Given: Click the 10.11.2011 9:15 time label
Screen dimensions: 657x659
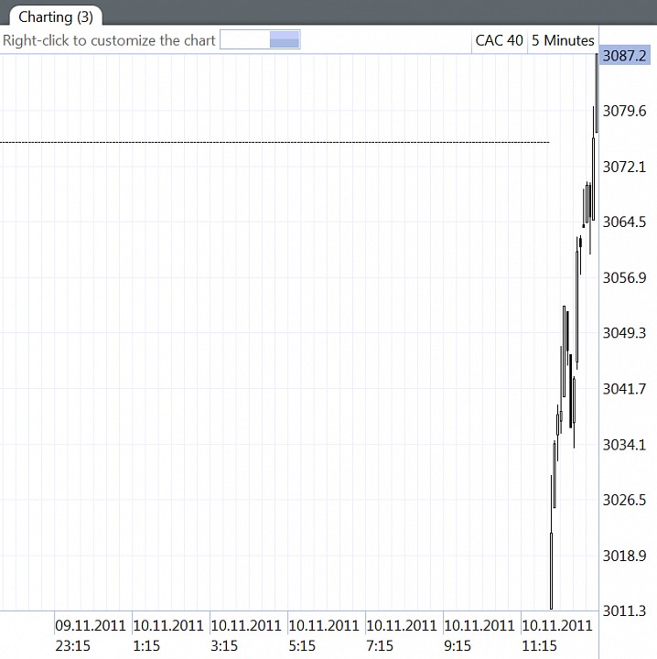Looking at the screenshot, I should click(479, 635).
